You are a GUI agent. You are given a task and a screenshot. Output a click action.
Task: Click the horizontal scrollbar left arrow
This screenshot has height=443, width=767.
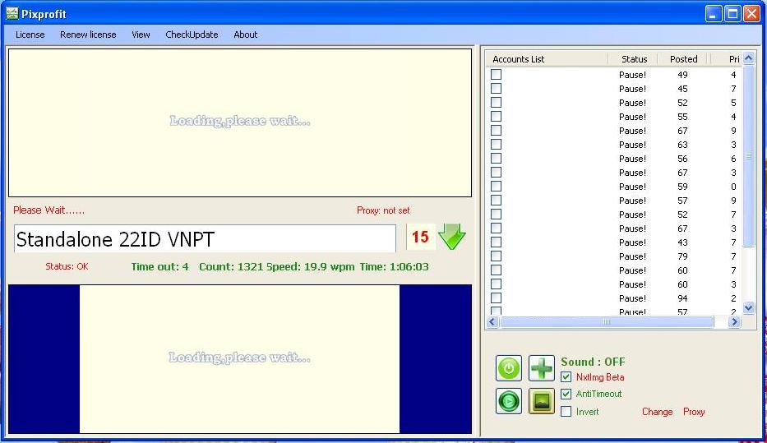492,321
